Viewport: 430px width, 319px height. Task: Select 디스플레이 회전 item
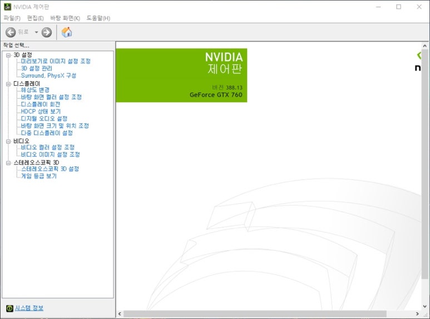41,104
